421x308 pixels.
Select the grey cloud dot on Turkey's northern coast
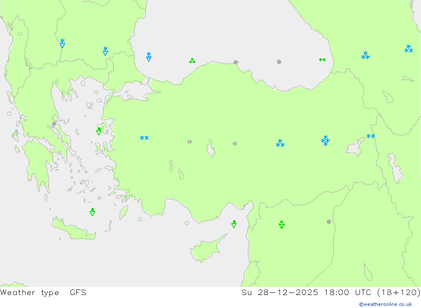[x=235, y=62]
